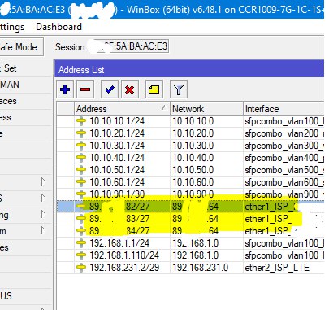Disable the selected address with red X
Image resolution: width=329 pixels, height=310 pixels.
pyautogui.click(x=130, y=90)
